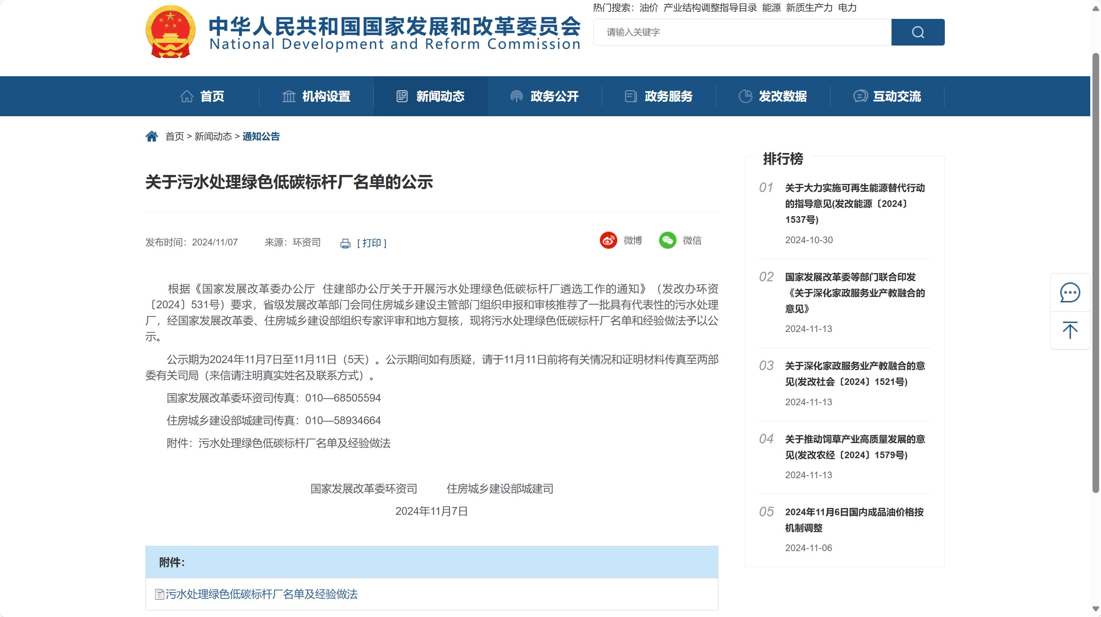The height and width of the screenshot is (617, 1101).
Task: Click the printer icon next to 打印
Action: point(345,242)
